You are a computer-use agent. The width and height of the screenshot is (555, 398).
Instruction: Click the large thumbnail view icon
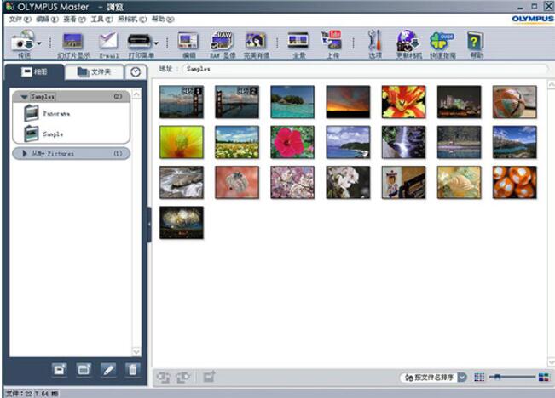(x=544, y=377)
